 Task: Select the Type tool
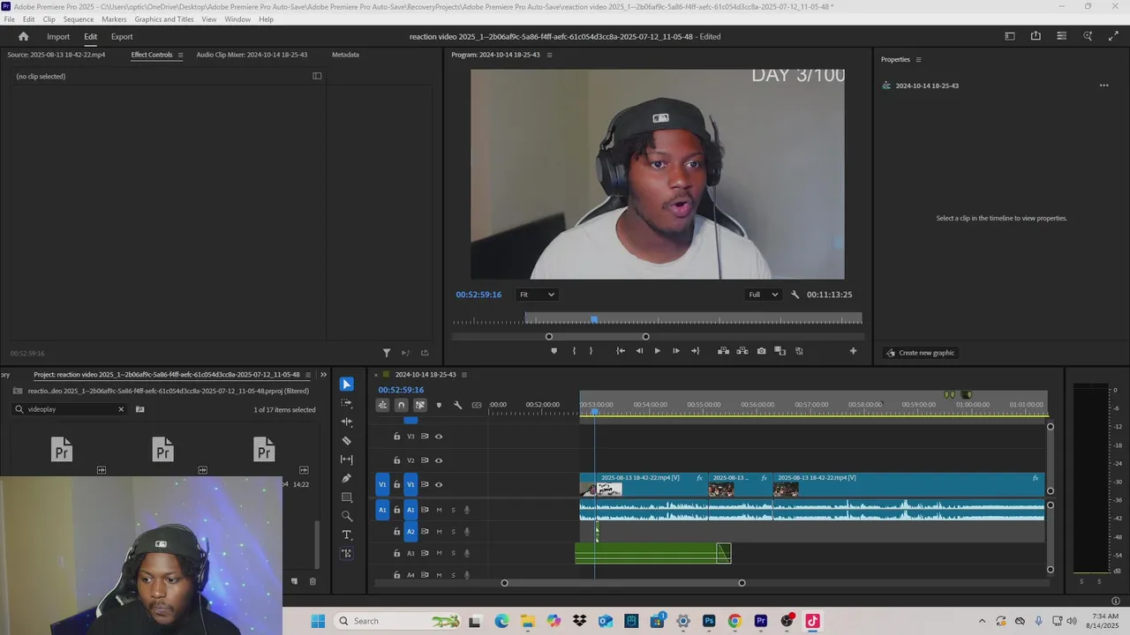346,535
